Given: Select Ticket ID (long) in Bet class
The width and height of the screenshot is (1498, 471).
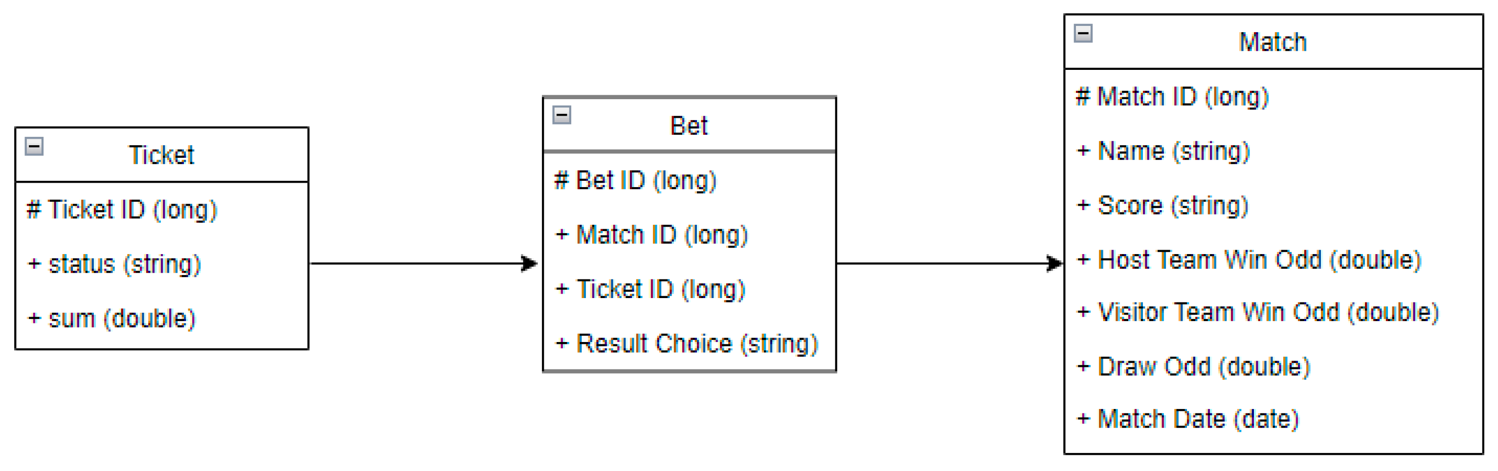Looking at the screenshot, I should [x=650, y=289].
